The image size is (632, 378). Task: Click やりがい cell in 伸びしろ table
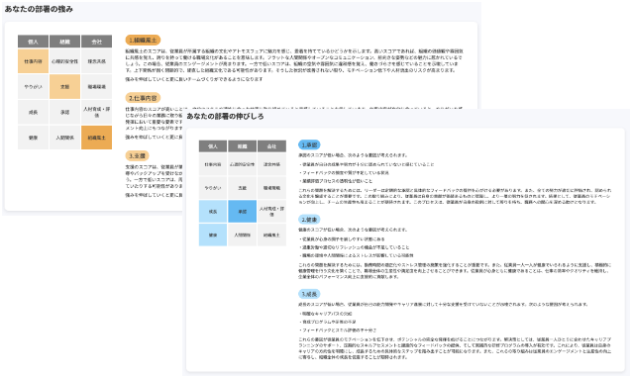pos(213,188)
